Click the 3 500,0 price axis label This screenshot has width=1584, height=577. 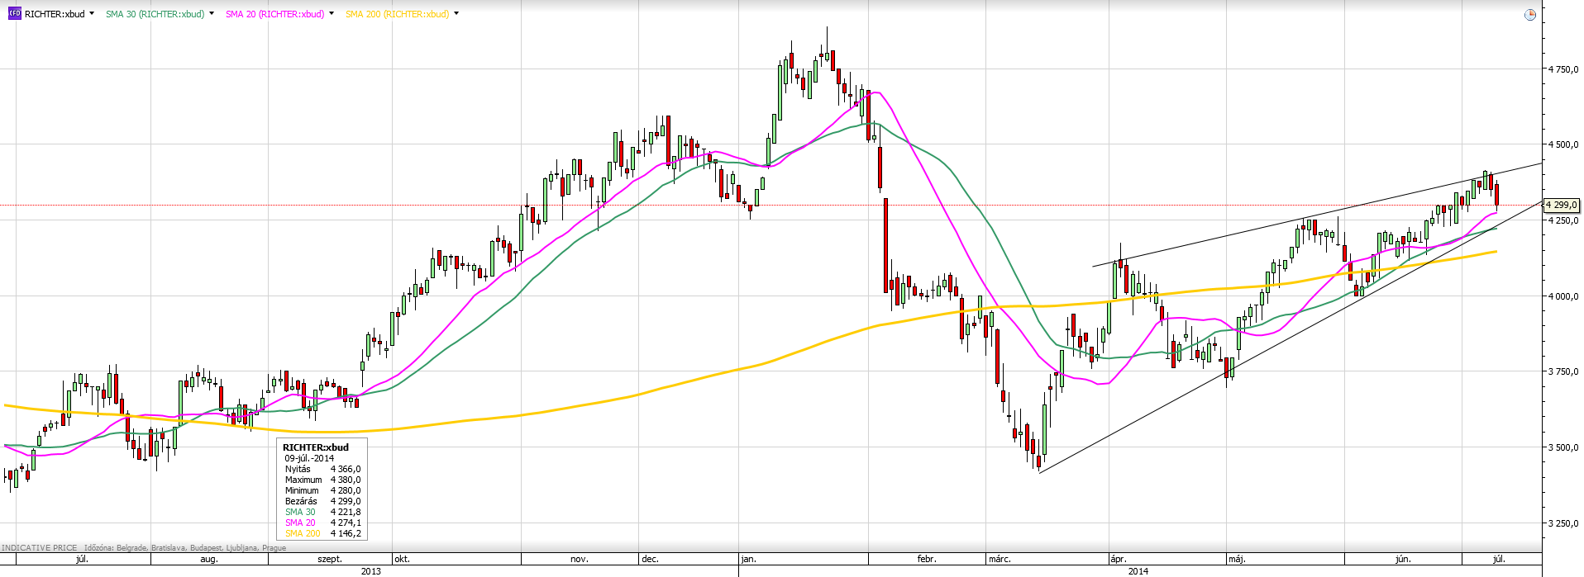pyautogui.click(x=1563, y=447)
